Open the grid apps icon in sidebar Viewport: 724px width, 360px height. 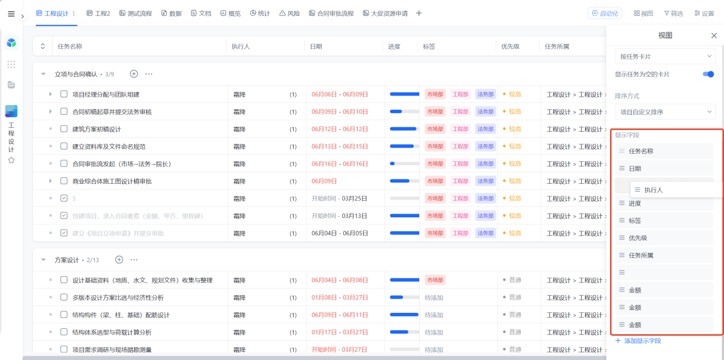[11, 64]
